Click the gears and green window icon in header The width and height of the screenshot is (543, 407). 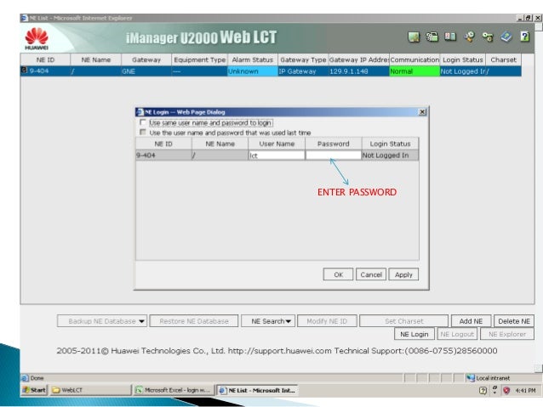pos(432,37)
